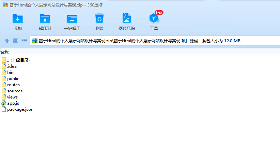
Task: Select the .idea folder
Action: pos(9,66)
